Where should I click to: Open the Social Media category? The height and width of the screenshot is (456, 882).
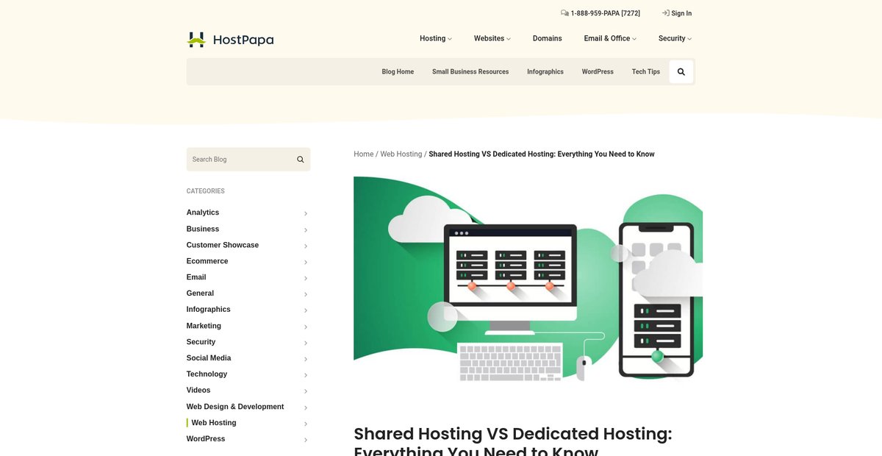point(209,358)
